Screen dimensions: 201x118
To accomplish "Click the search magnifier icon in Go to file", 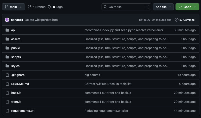I will [x=105, y=7].
